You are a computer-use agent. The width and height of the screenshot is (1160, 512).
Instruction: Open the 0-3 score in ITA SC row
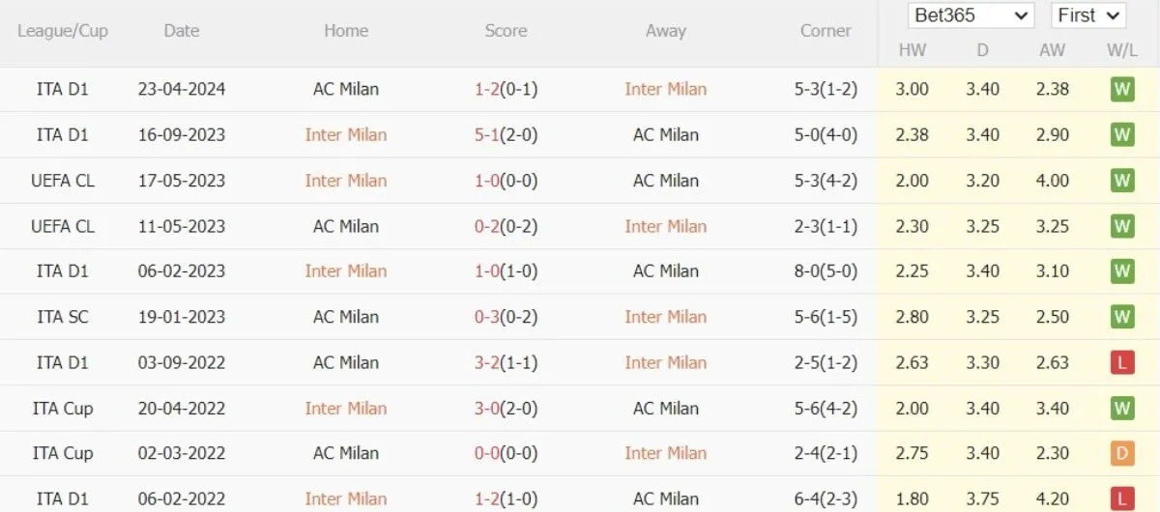tap(485, 318)
